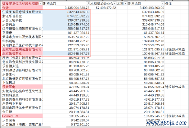Select the Comed B.V. name cell
This screenshot has width=189, height=128.
point(22,116)
